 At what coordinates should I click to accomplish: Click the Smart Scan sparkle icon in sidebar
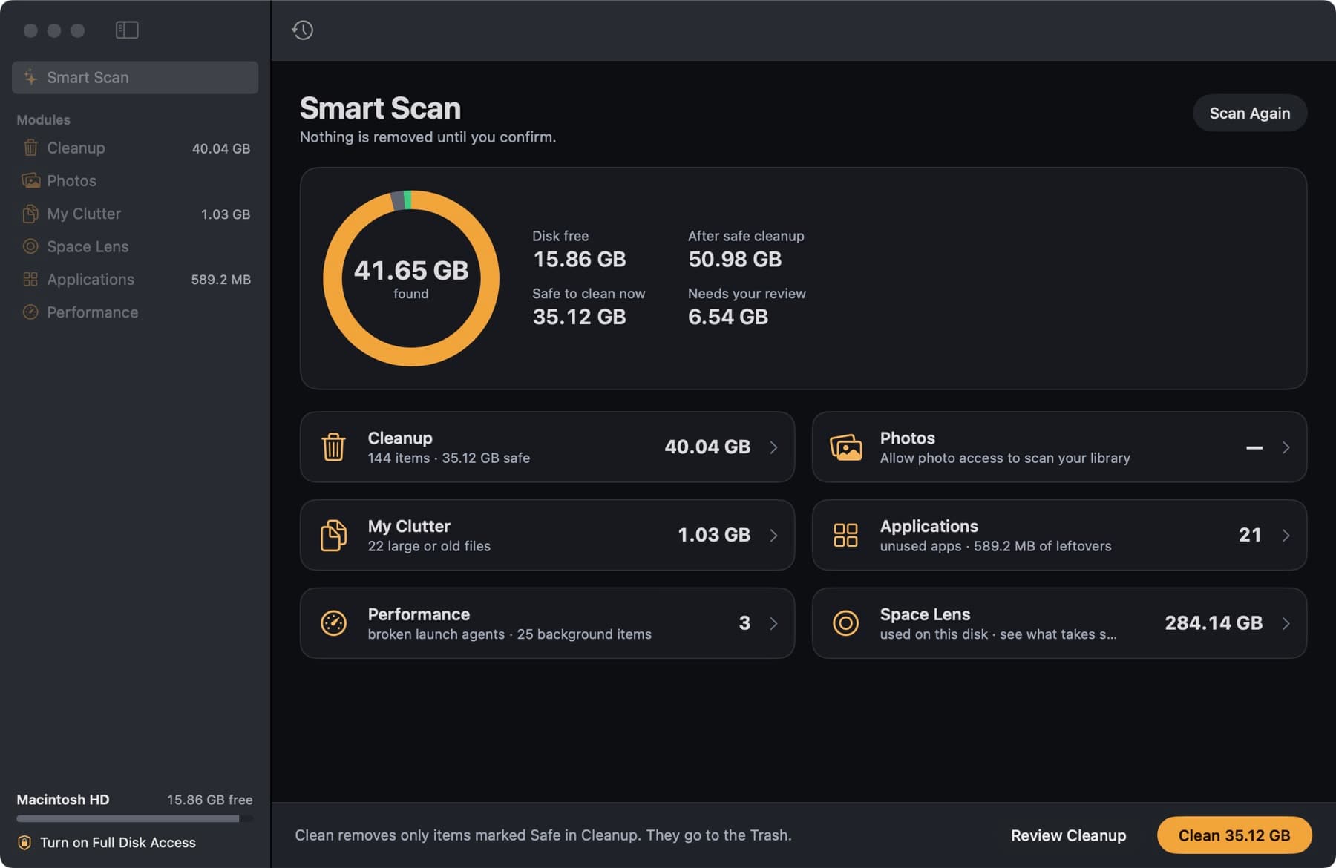pyautogui.click(x=30, y=77)
